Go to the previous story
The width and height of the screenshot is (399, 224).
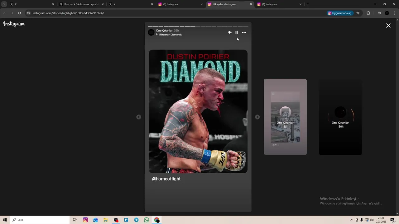[139, 117]
